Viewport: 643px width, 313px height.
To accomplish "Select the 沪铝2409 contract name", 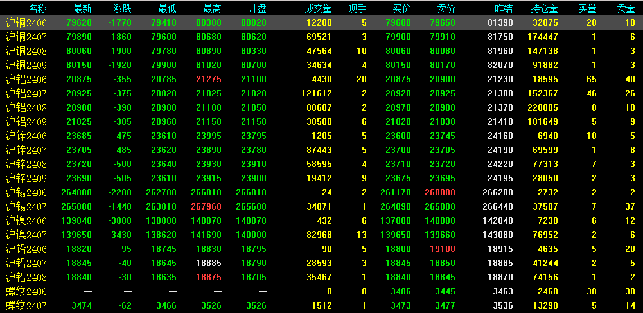I will tap(26, 121).
